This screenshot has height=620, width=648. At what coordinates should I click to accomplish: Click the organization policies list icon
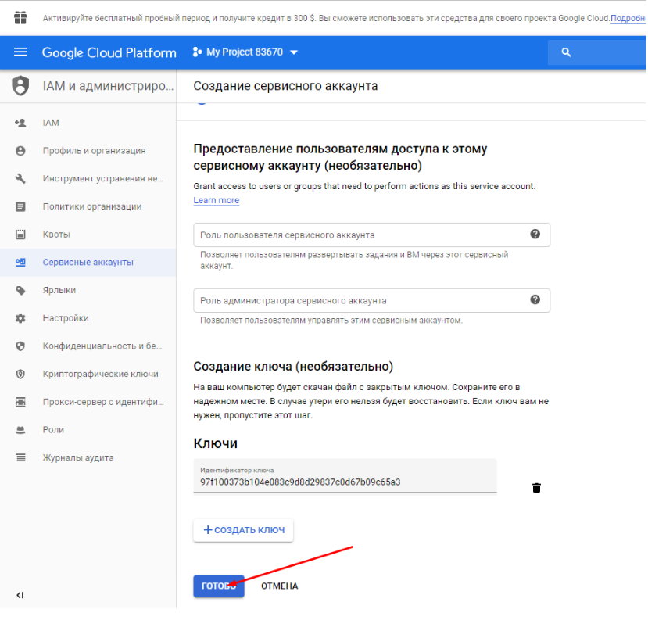pos(20,206)
